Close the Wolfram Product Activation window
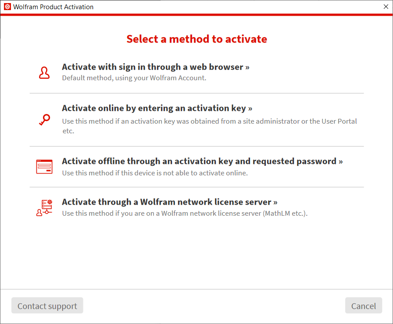The width and height of the screenshot is (393, 324). pos(386,7)
